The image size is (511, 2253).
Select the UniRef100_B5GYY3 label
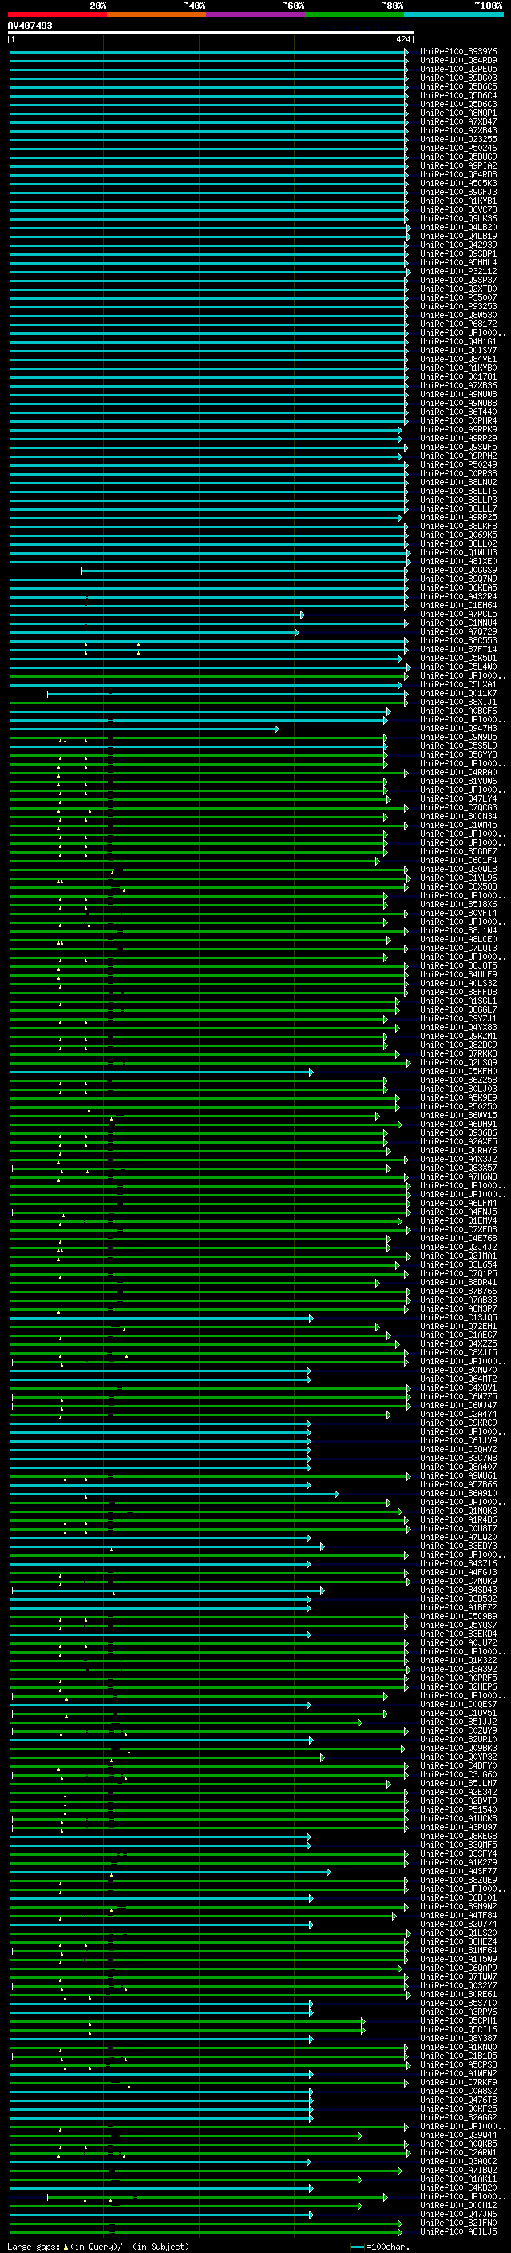pos(458,754)
